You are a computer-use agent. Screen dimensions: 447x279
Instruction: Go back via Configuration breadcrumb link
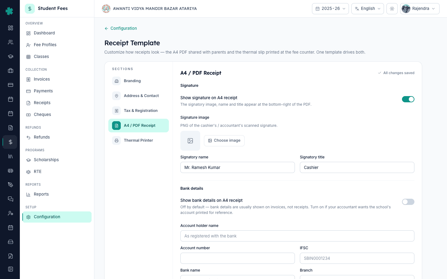pyautogui.click(x=120, y=28)
